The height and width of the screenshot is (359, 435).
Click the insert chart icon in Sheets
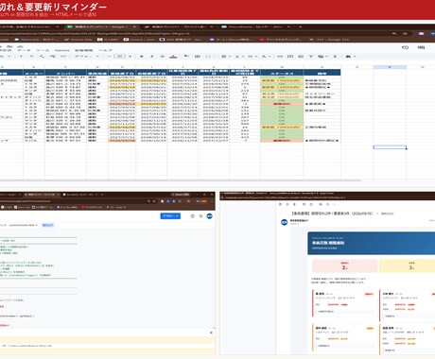pyautogui.click(x=301, y=57)
